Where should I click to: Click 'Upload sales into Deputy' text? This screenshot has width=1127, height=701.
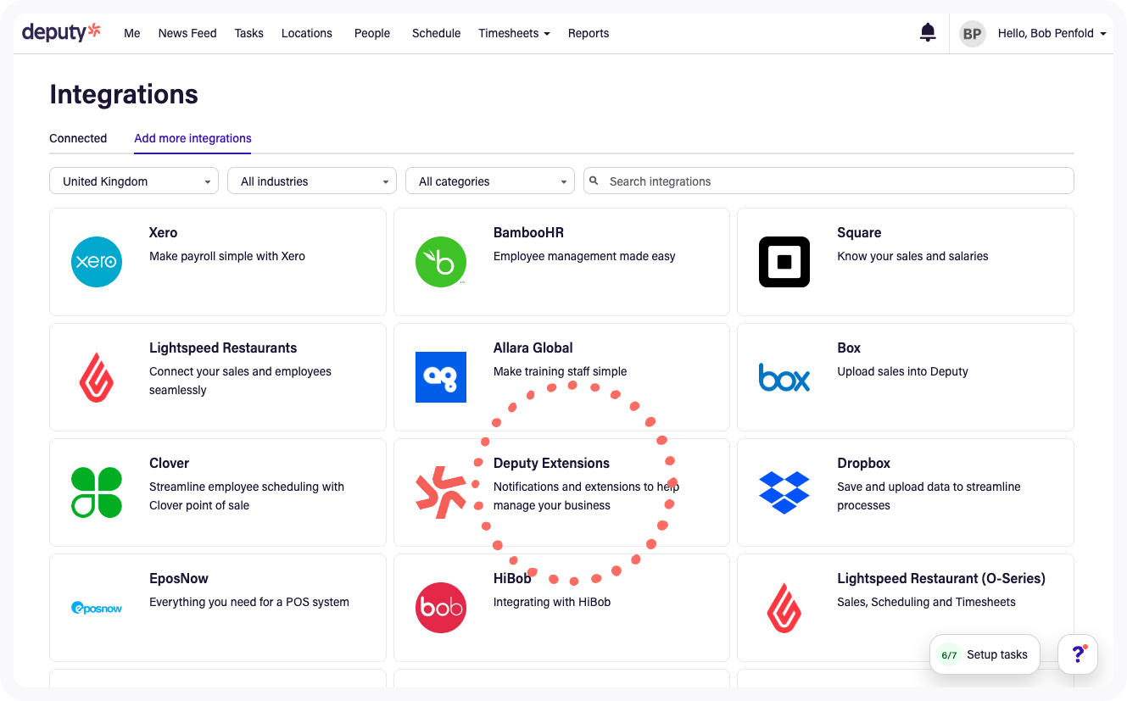tap(902, 371)
